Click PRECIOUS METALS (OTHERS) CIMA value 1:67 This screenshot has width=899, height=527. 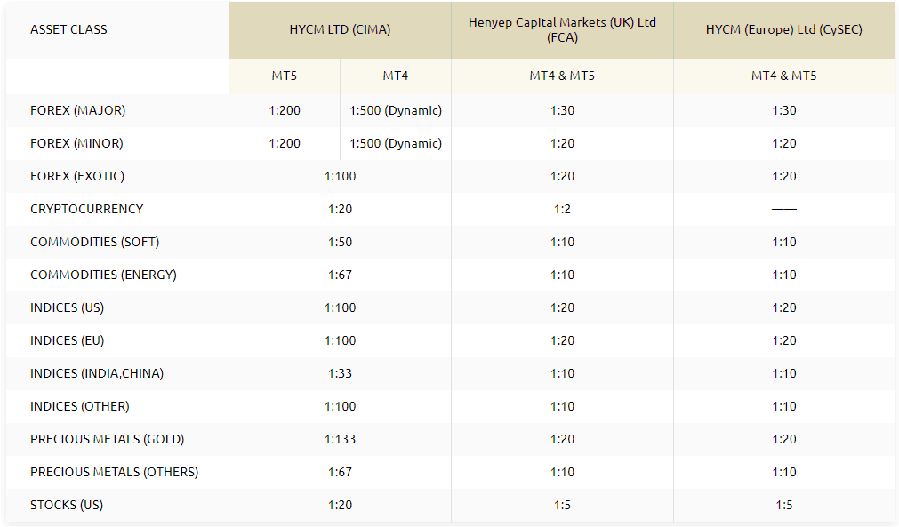[x=340, y=472]
